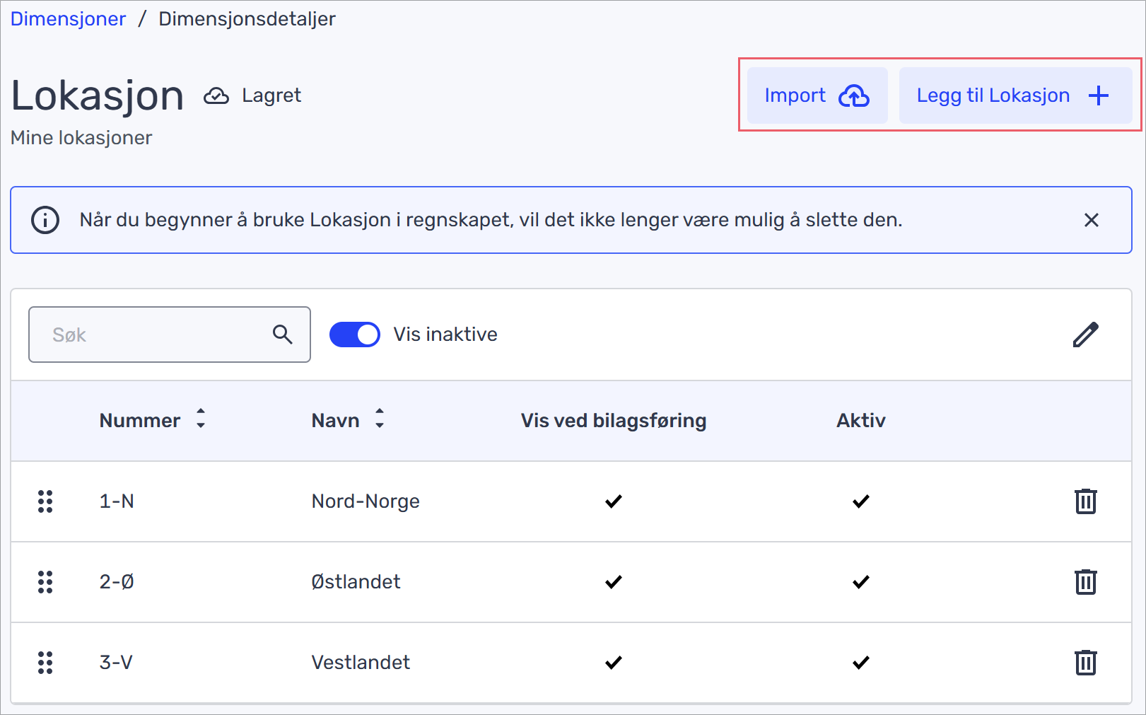The width and height of the screenshot is (1146, 715).
Task: Uncheck Aktiv for Nord-Norge
Action: click(860, 501)
